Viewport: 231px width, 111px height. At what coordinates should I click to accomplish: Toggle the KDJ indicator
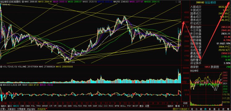point(100,106)
